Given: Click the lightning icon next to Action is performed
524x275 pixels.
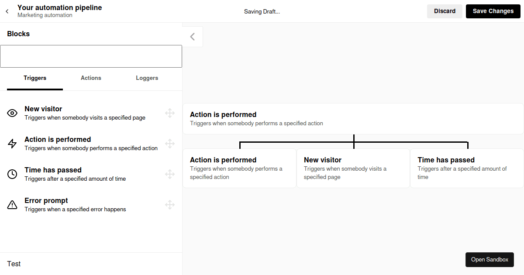Looking at the screenshot, I should (x=12, y=143).
